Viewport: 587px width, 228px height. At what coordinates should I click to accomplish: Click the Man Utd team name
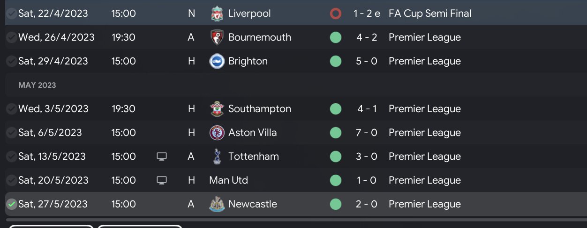point(229,180)
